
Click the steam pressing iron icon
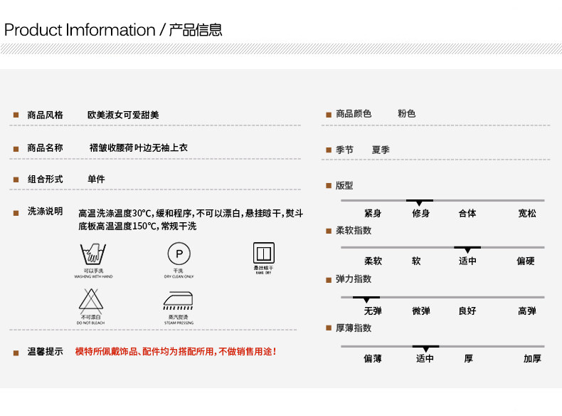(178, 301)
